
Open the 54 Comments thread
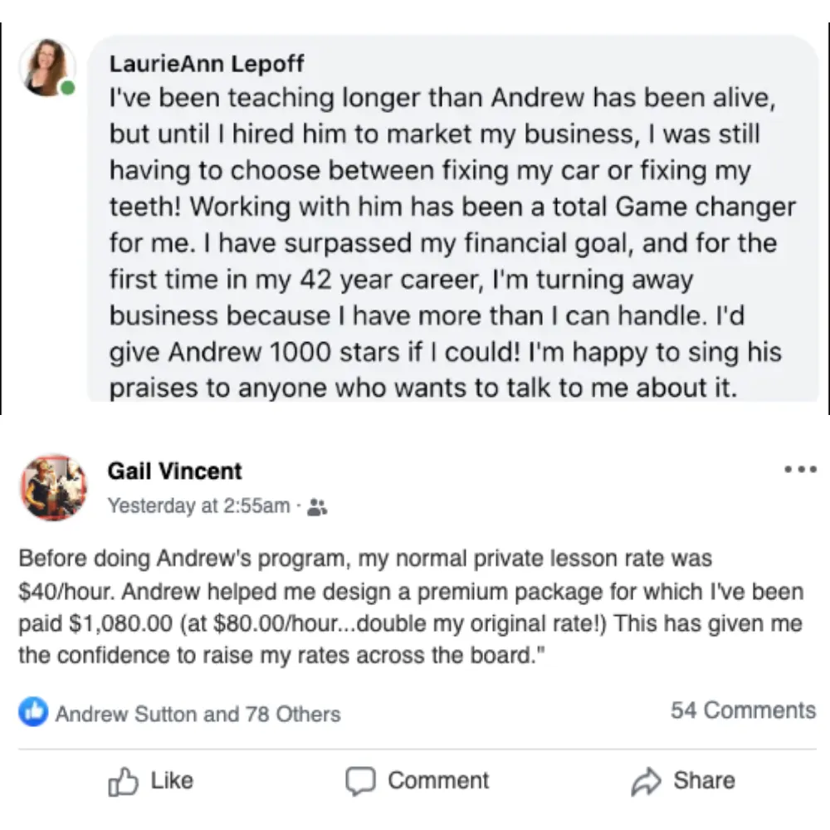743,710
